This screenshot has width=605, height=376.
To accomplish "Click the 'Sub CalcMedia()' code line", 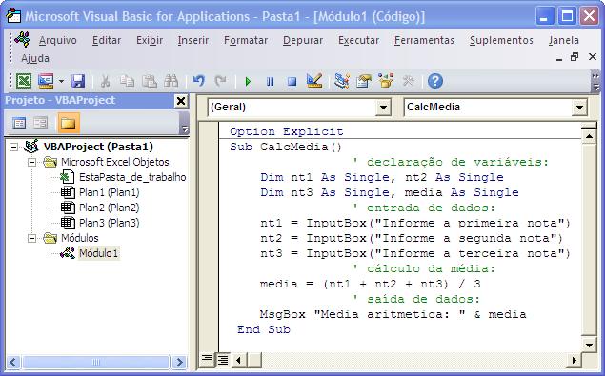I will tap(286, 147).
